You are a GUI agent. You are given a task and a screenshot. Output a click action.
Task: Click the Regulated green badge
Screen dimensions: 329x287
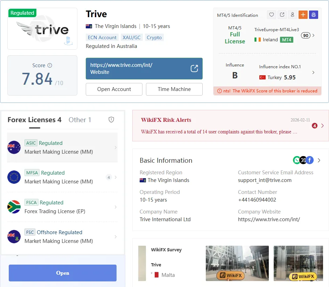(22, 13)
